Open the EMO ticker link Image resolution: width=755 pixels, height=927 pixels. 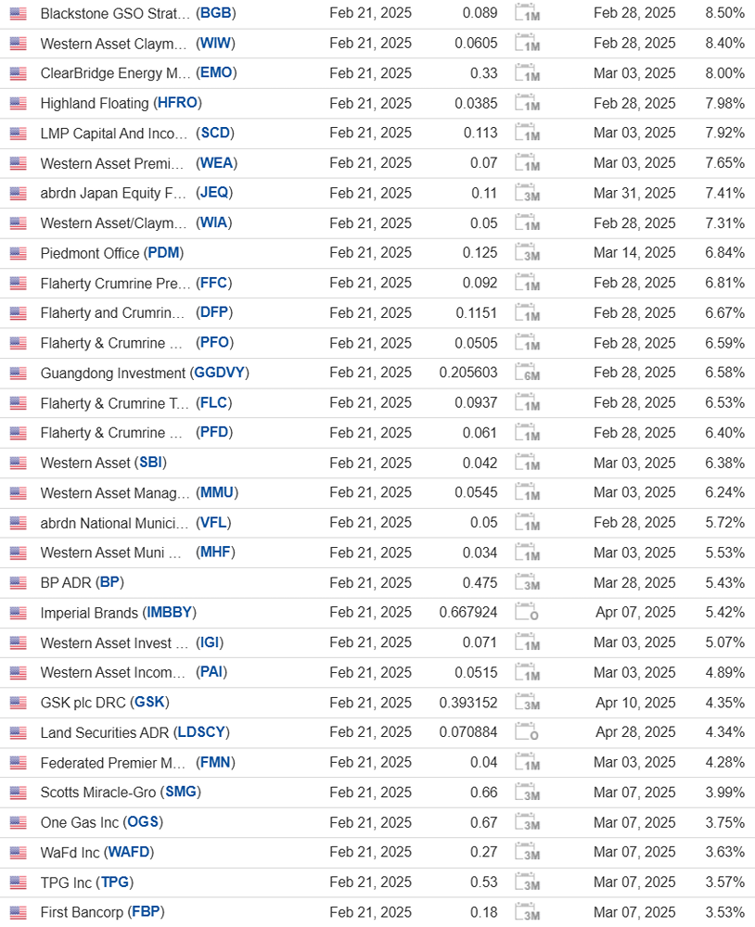pyautogui.click(x=216, y=72)
